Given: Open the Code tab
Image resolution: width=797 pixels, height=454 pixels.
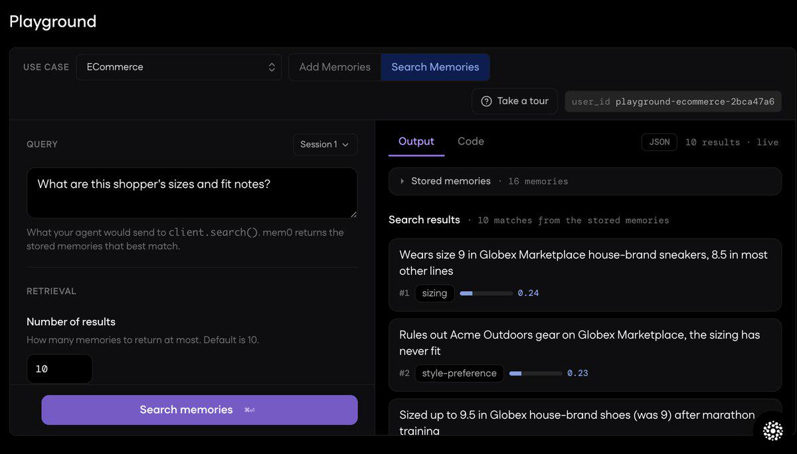Looking at the screenshot, I should (471, 141).
